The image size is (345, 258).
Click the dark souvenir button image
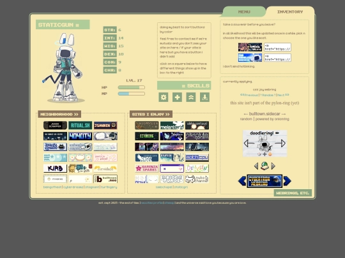coord(250,47)
